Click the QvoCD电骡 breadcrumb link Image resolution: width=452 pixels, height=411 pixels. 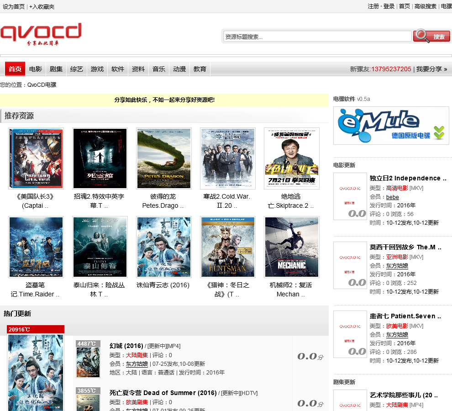tap(42, 85)
